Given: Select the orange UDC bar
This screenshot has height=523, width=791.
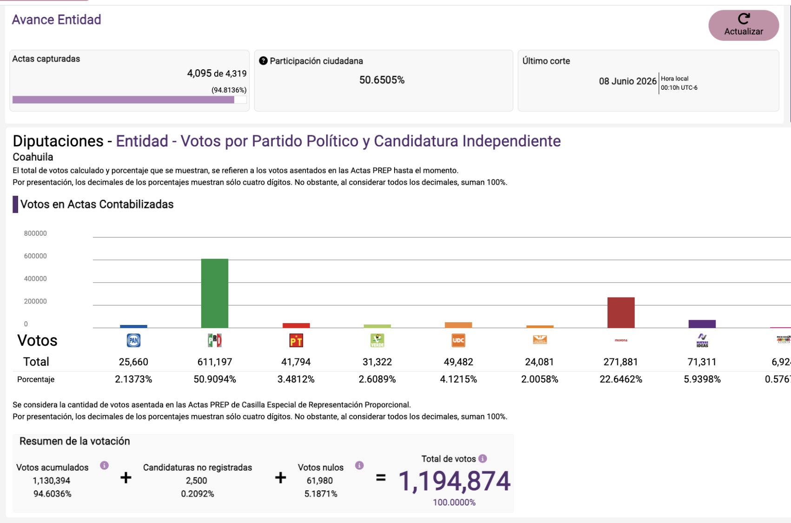Looking at the screenshot, I should [458, 325].
